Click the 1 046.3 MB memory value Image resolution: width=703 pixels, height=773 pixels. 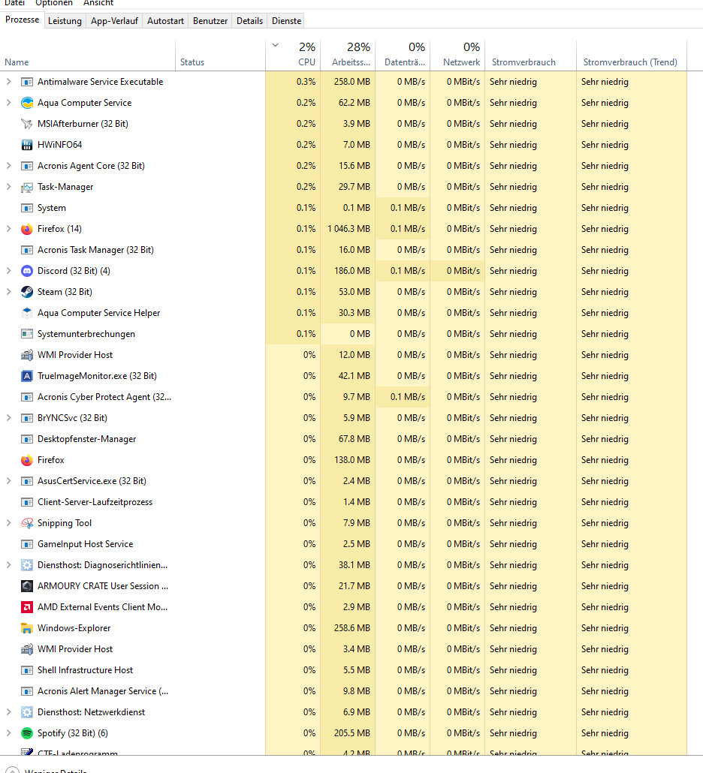[x=348, y=229]
